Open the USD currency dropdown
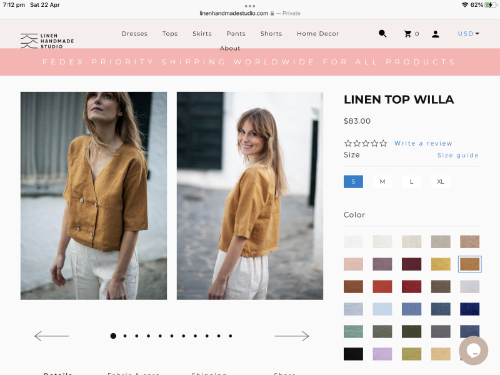Viewport: 500px width, 375px height. pyautogui.click(x=467, y=33)
